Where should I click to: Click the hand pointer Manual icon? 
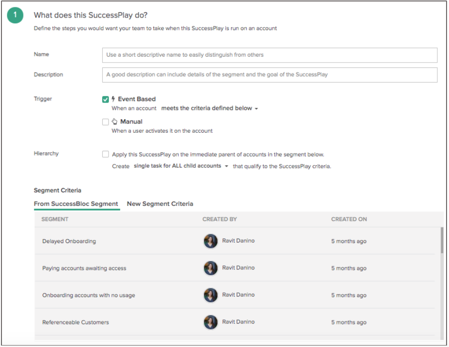[x=114, y=122]
